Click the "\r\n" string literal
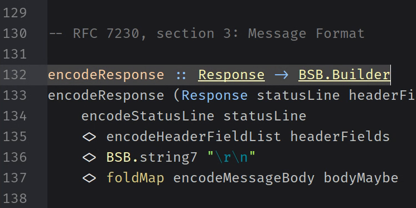This screenshot has height=208, width=416. 231,158
